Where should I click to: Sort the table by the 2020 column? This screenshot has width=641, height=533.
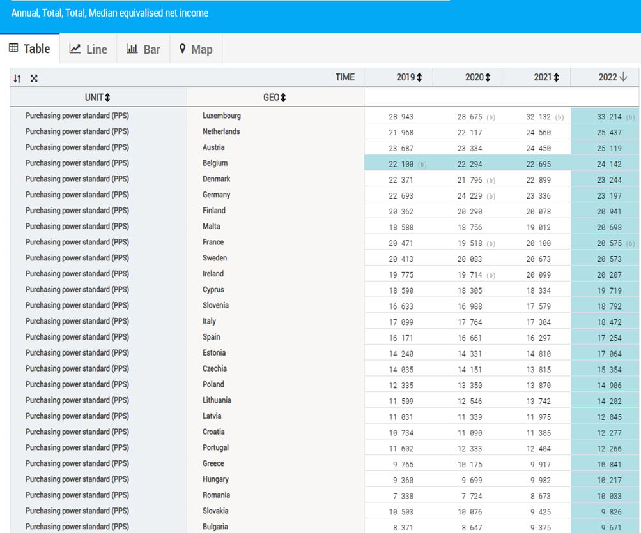click(x=488, y=77)
